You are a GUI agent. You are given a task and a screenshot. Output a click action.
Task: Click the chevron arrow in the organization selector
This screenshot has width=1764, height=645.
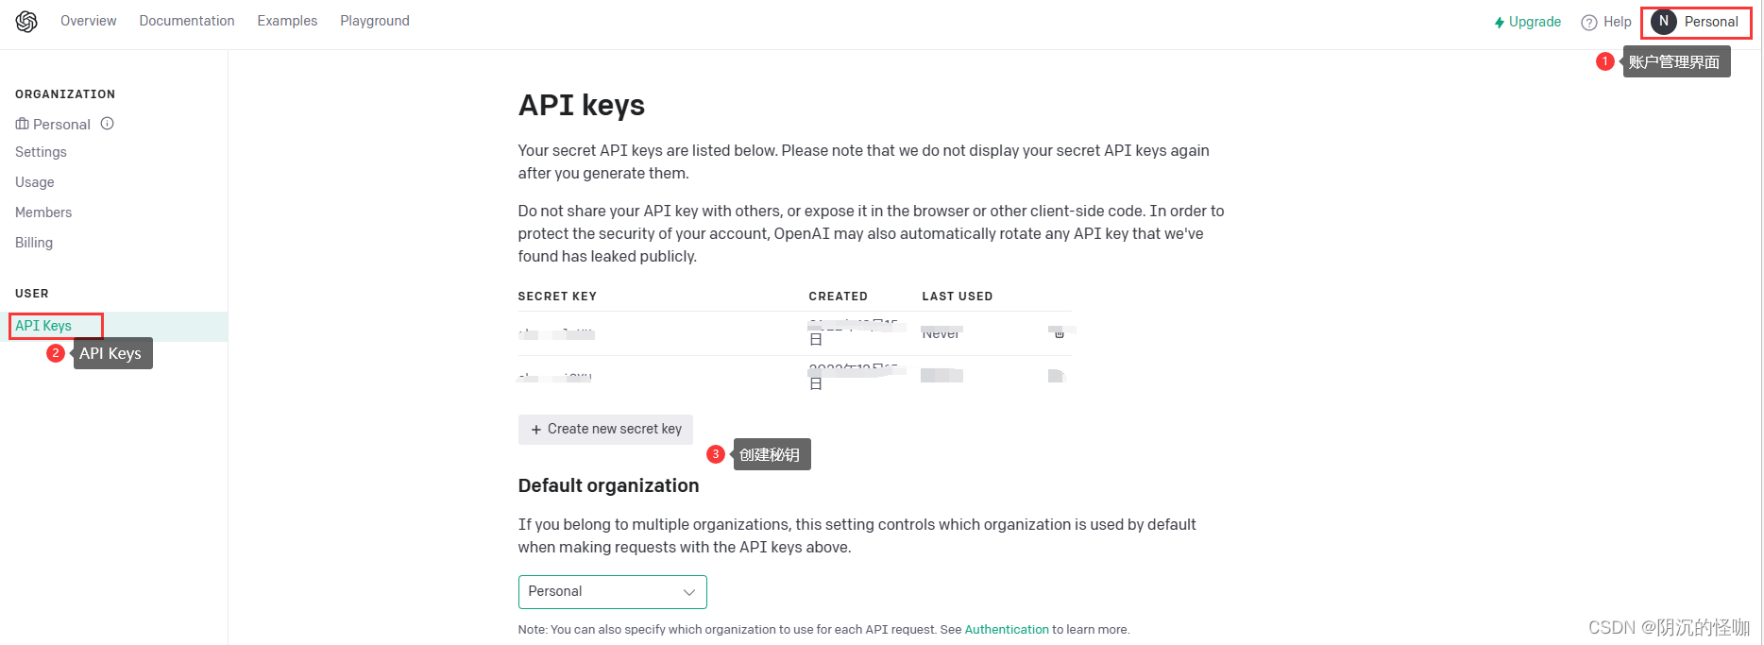pyautogui.click(x=689, y=592)
